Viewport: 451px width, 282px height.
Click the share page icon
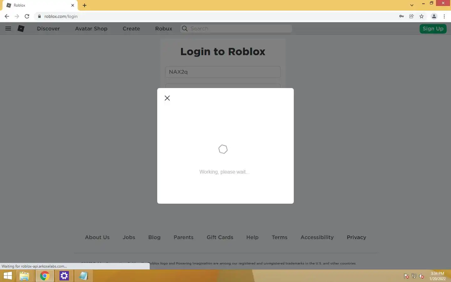412,16
